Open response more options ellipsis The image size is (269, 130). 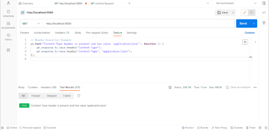coord(255,87)
